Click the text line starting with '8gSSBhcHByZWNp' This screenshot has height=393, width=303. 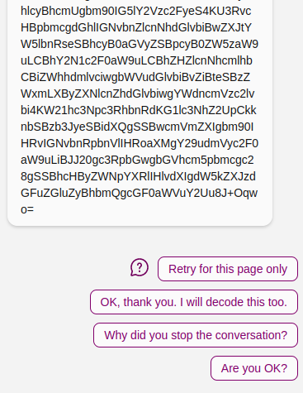pos(138,176)
